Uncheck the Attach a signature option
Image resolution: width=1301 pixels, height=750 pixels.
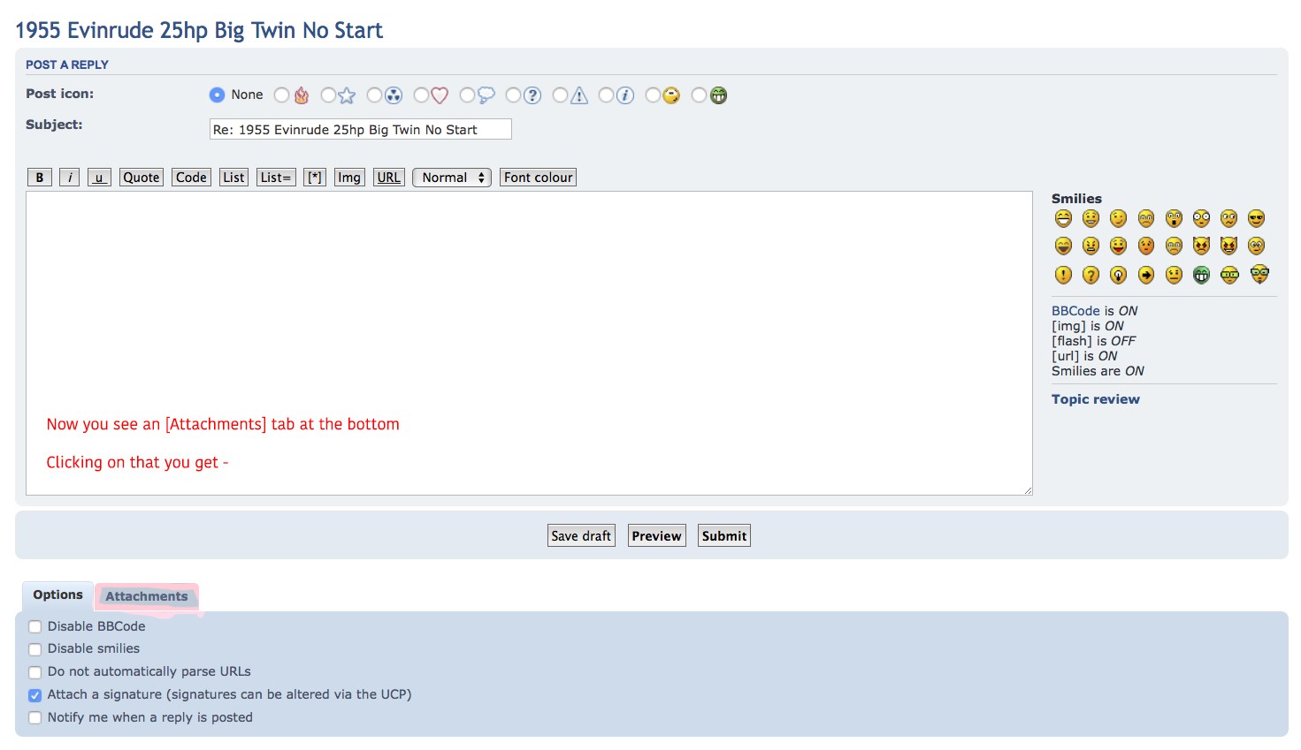[35, 695]
